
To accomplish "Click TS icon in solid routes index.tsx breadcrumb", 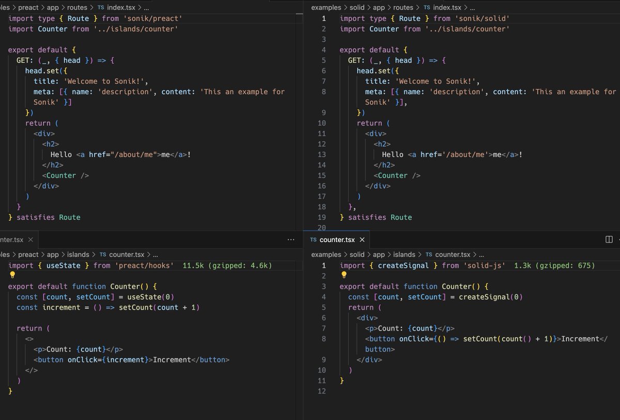I will (x=427, y=8).
